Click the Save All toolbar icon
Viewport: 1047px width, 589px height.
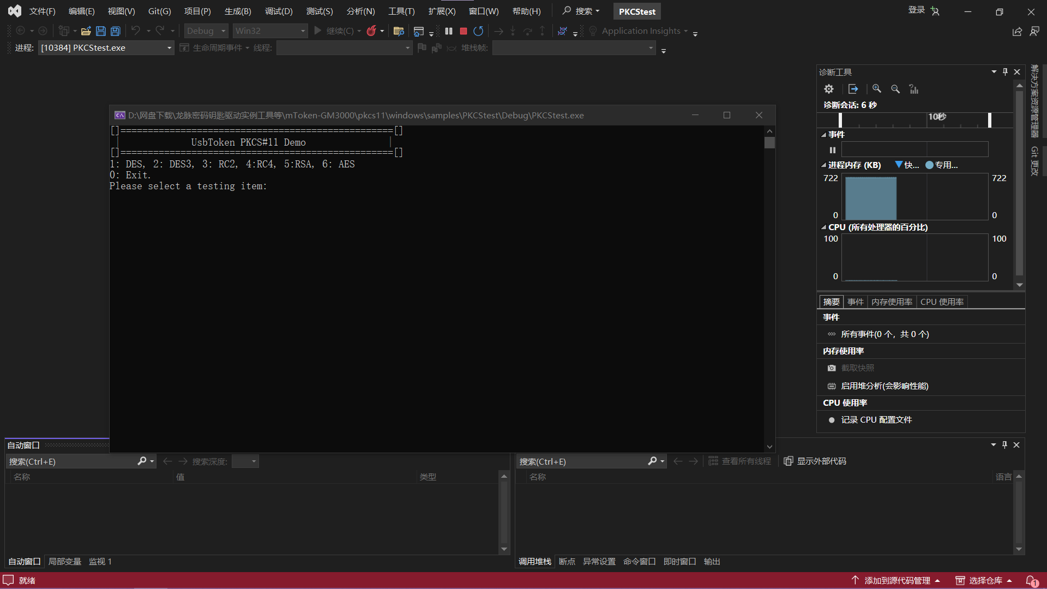116,31
